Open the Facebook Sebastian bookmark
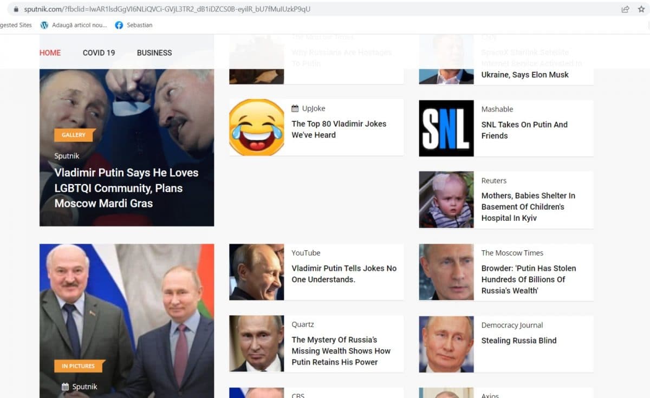This screenshot has width=650, height=398. (133, 25)
